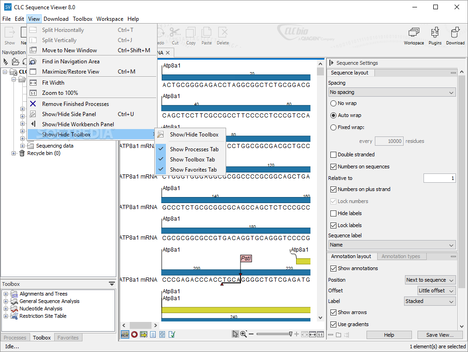Open Offset dropdown showing Little offset
Image resolution: width=468 pixels, height=352 pixels.
click(x=436, y=290)
